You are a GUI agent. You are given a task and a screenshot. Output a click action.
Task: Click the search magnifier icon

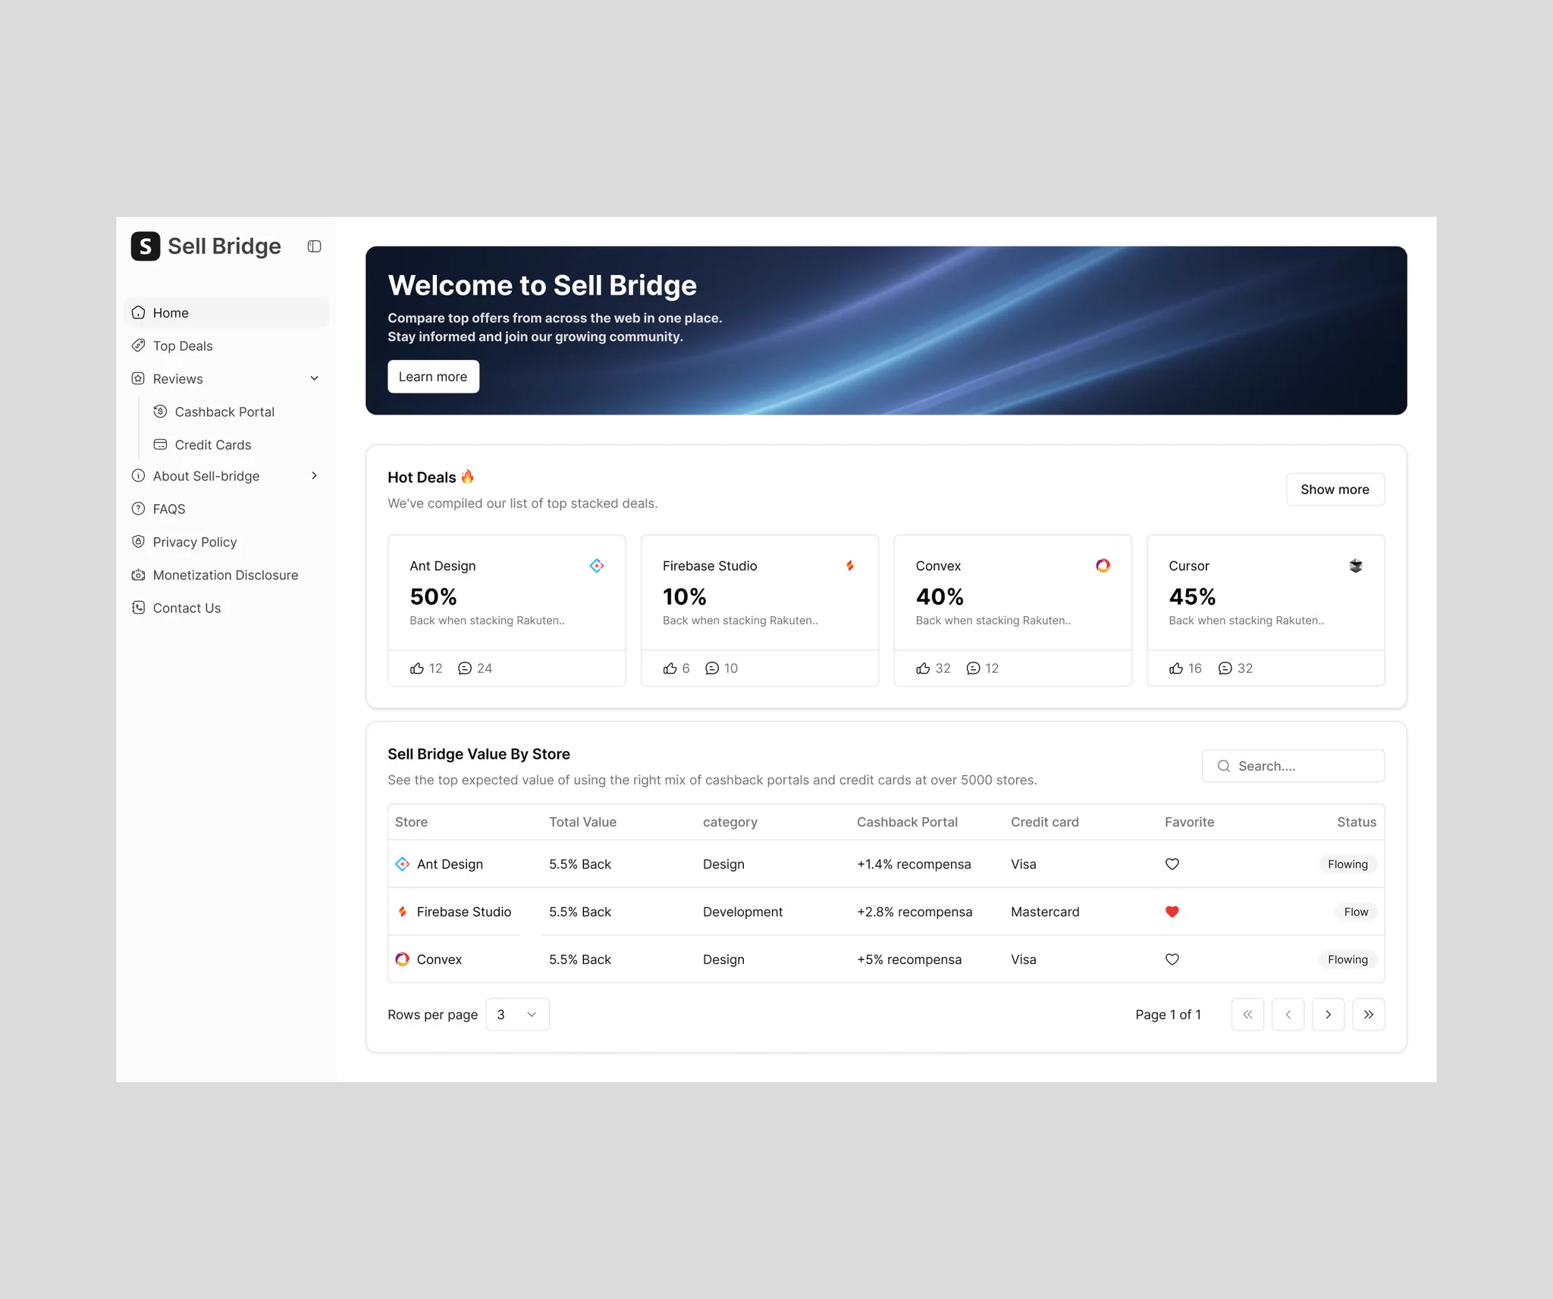click(x=1223, y=766)
